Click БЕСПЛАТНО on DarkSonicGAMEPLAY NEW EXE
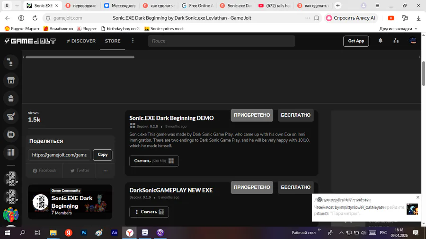The width and height of the screenshot is (426, 239). pos(295,187)
